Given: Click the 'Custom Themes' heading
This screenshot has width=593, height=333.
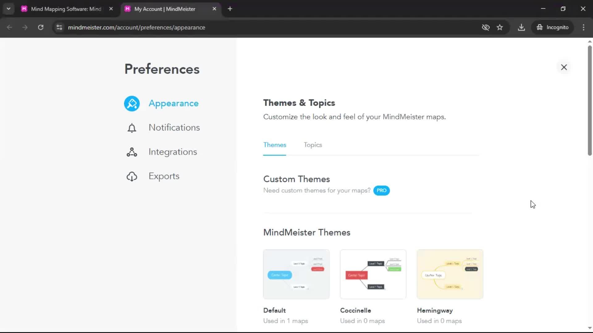Looking at the screenshot, I should (x=296, y=179).
